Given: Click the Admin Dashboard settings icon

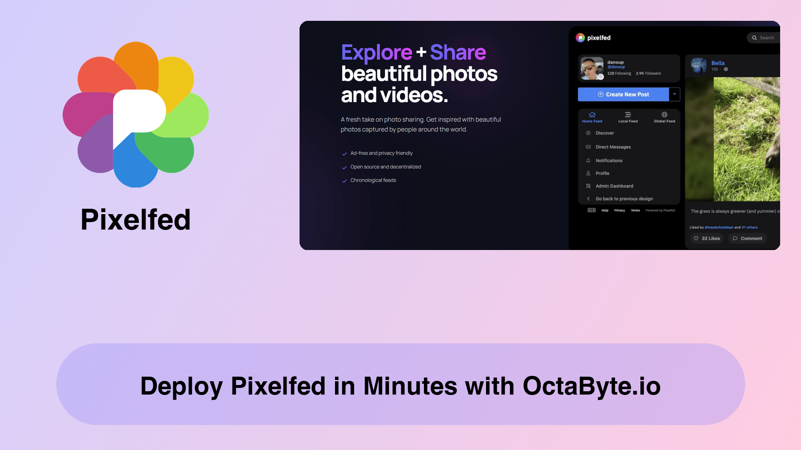Looking at the screenshot, I should pos(588,186).
